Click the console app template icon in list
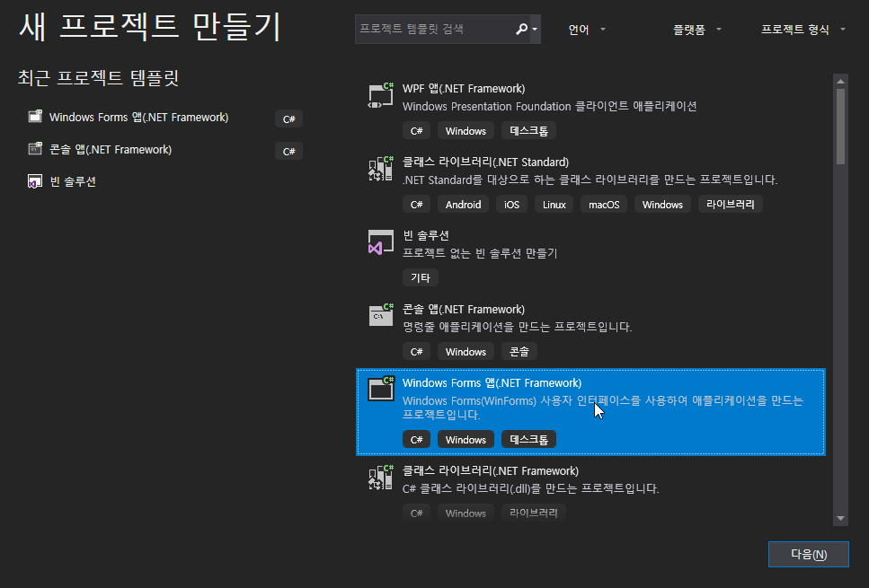The width and height of the screenshot is (869, 588). pos(381,315)
